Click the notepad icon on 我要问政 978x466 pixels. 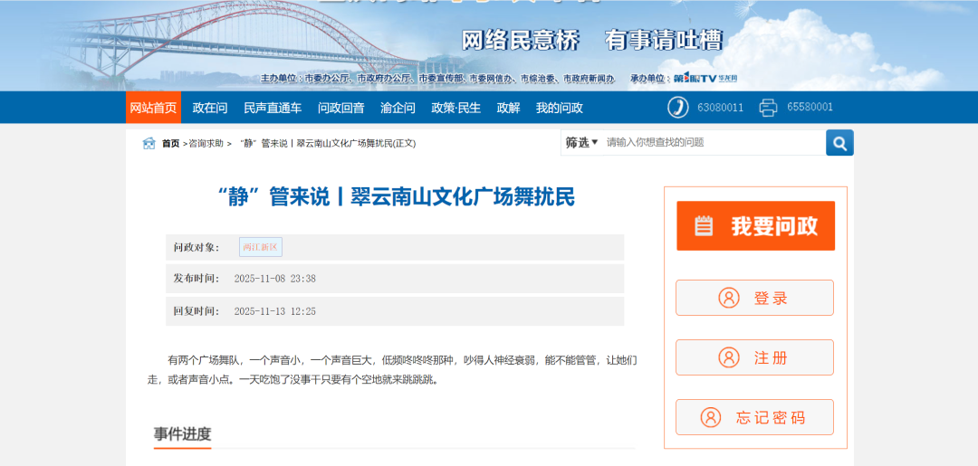[704, 225]
